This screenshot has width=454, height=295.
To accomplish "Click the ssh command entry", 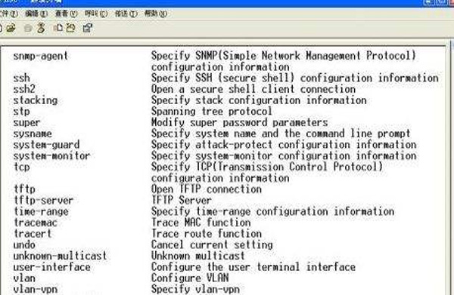I will pos(21,78).
